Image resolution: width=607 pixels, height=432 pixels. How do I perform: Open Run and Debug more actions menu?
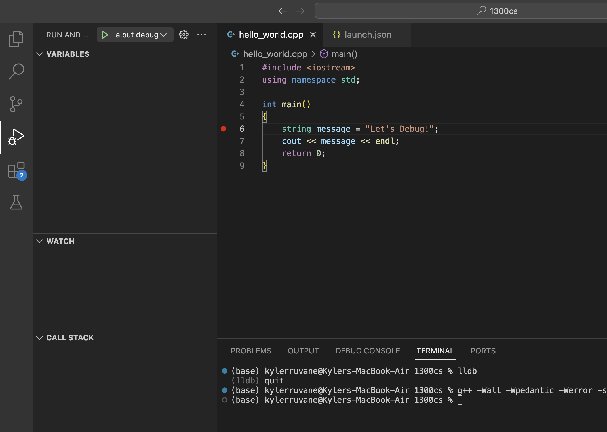tap(201, 35)
